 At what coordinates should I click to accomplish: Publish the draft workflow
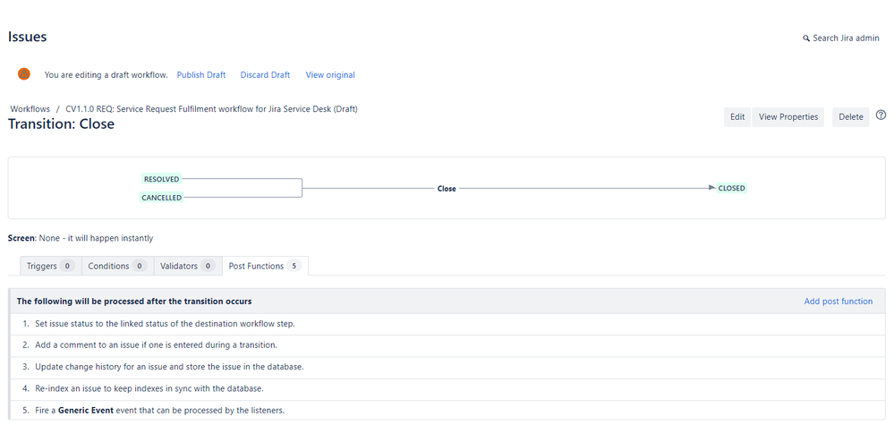pyautogui.click(x=201, y=74)
